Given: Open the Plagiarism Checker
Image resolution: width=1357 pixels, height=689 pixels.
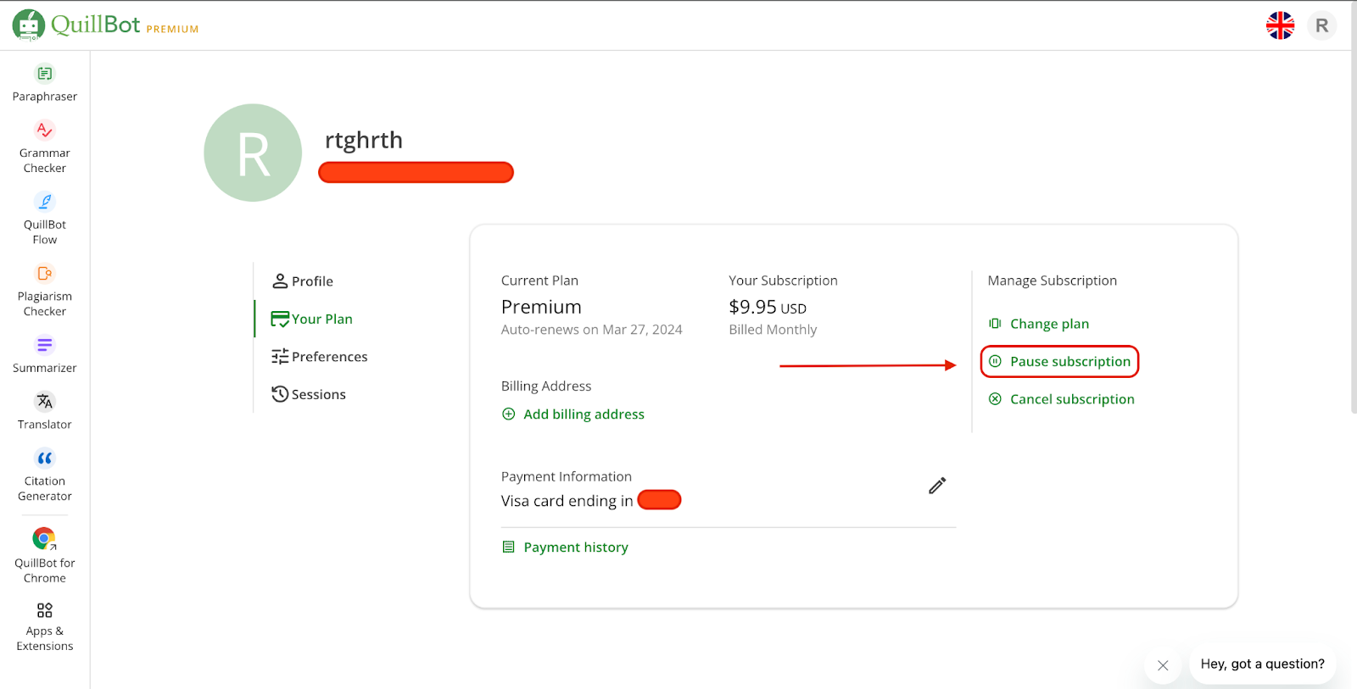Looking at the screenshot, I should pyautogui.click(x=45, y=290).
